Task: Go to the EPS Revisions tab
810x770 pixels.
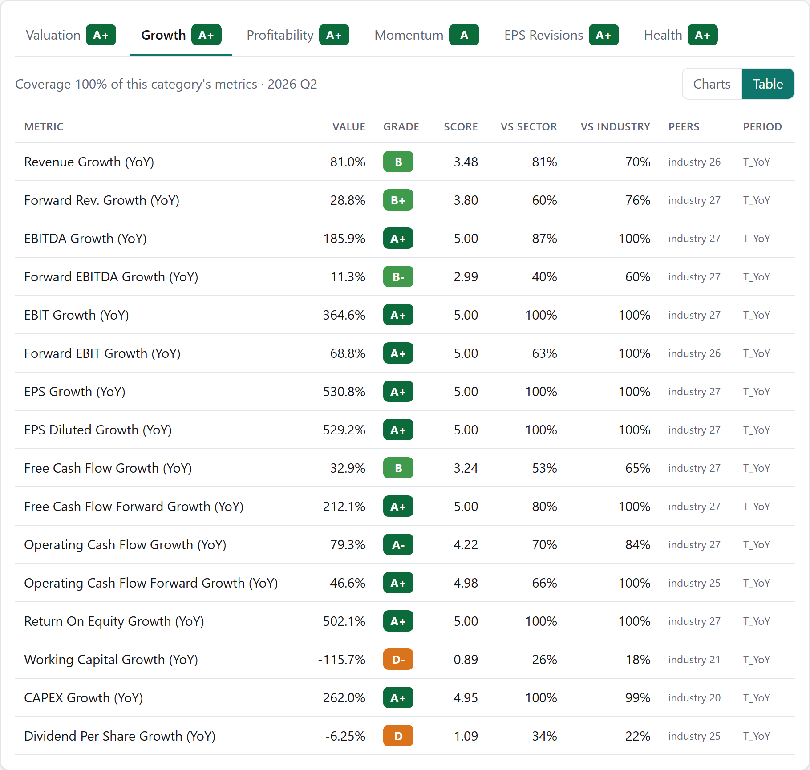Action: 561,35
